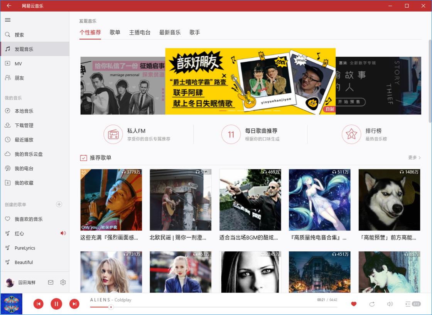Open the ALIENS album cover thumbnail

click(11, 304)
